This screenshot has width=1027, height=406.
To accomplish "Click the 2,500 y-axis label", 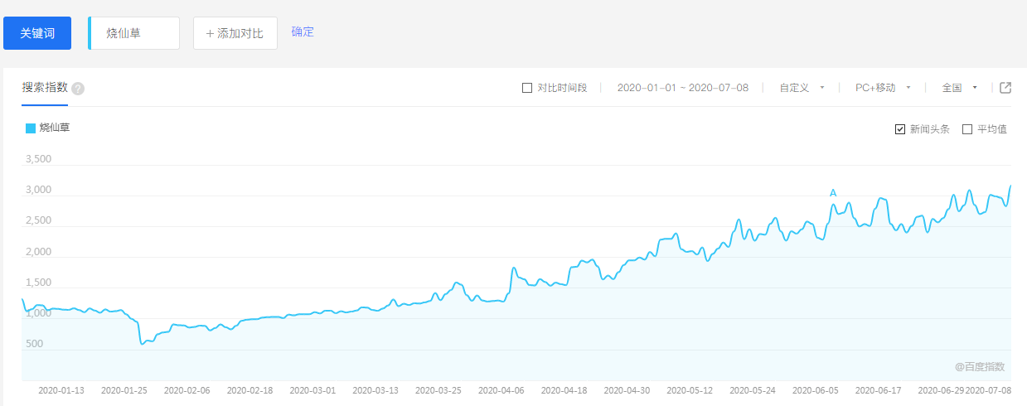I will pos(37,220).
